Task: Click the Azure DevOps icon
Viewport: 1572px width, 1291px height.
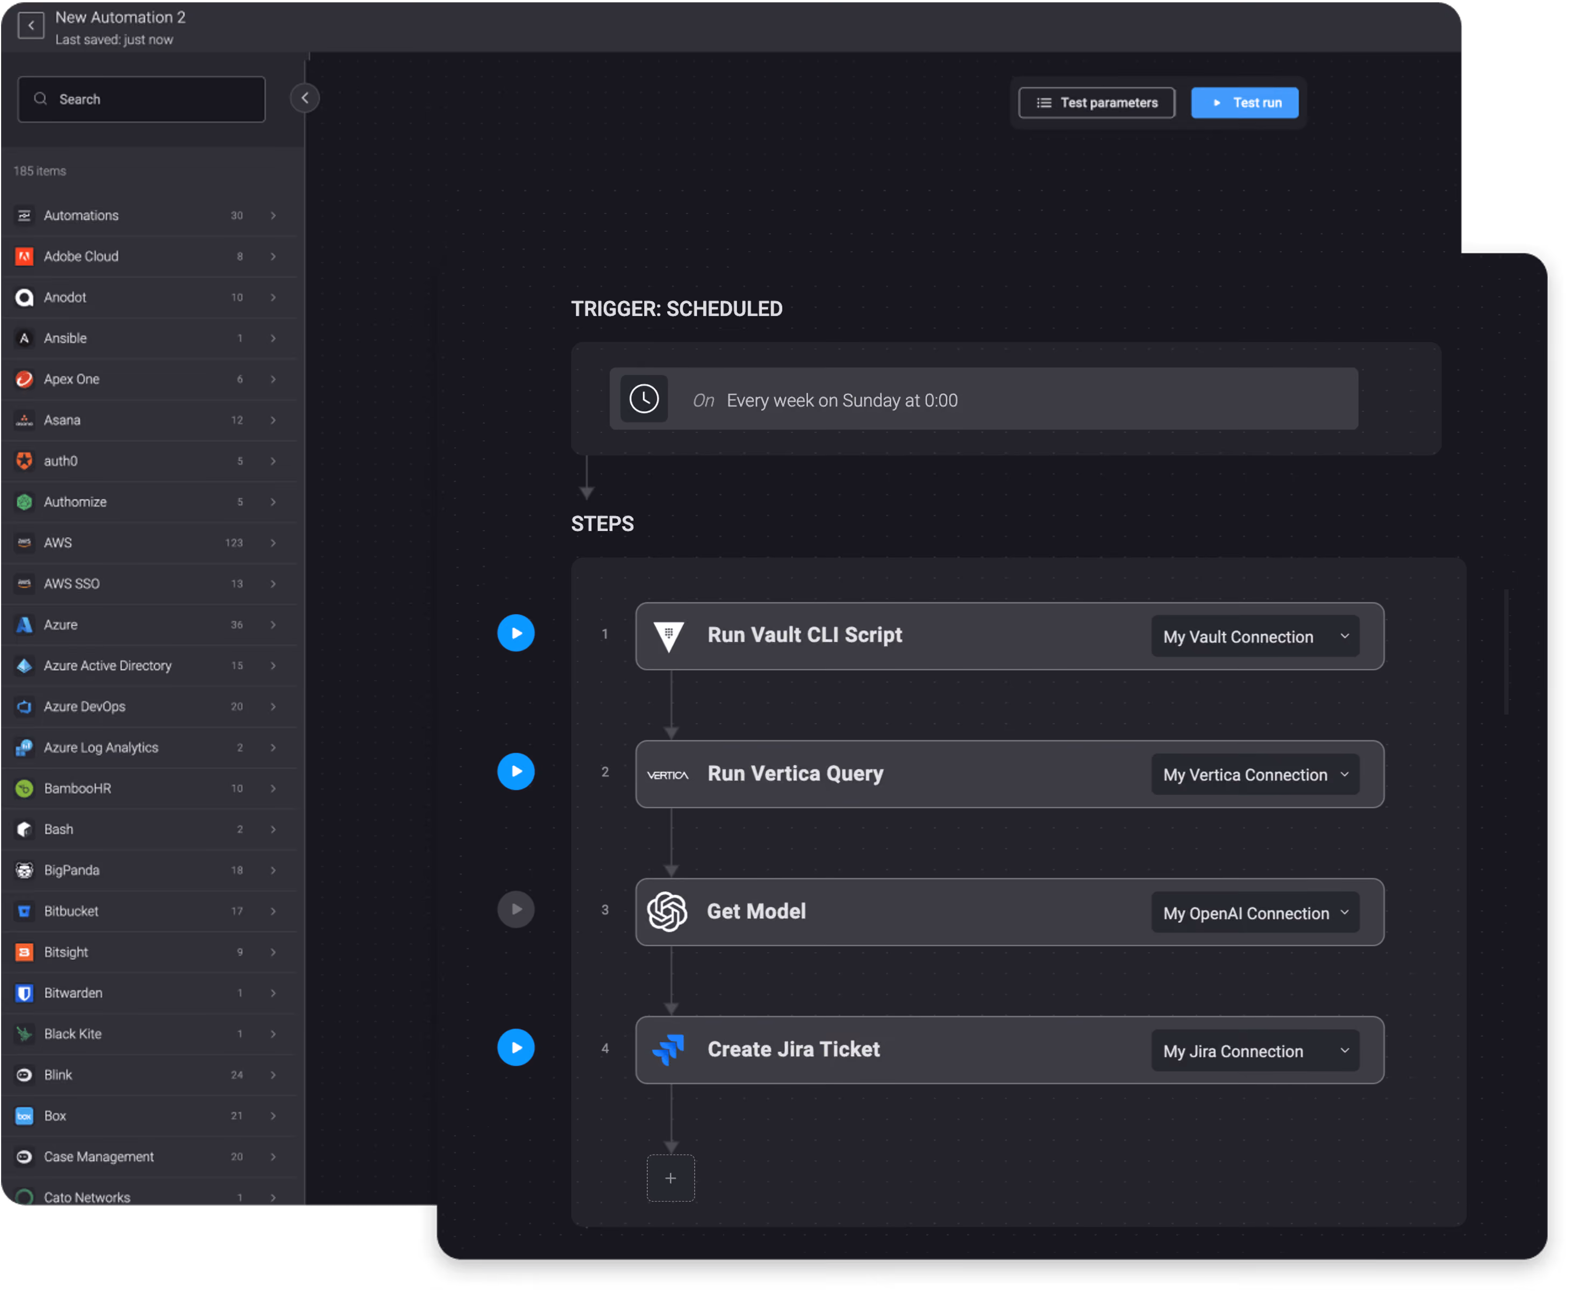Action: tap(25, 707)
